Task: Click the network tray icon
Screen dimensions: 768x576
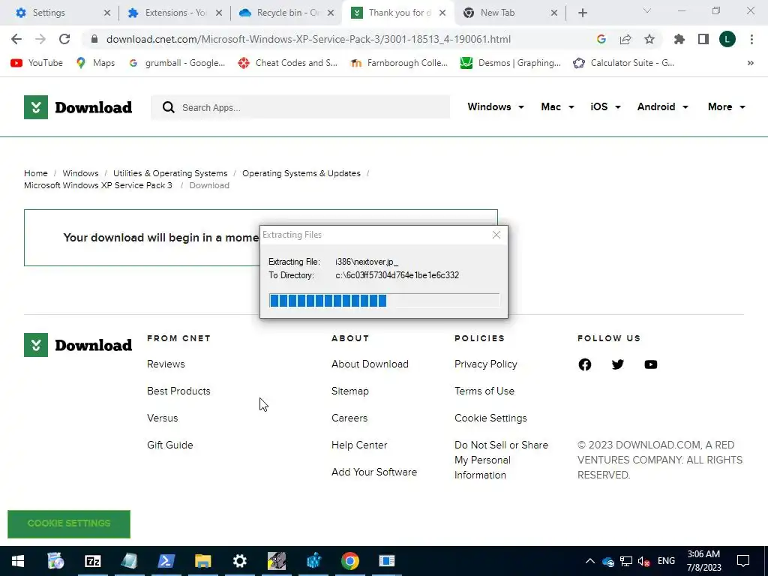Action: (x=626, y=561)
